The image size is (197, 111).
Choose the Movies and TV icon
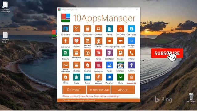point(77,53)
